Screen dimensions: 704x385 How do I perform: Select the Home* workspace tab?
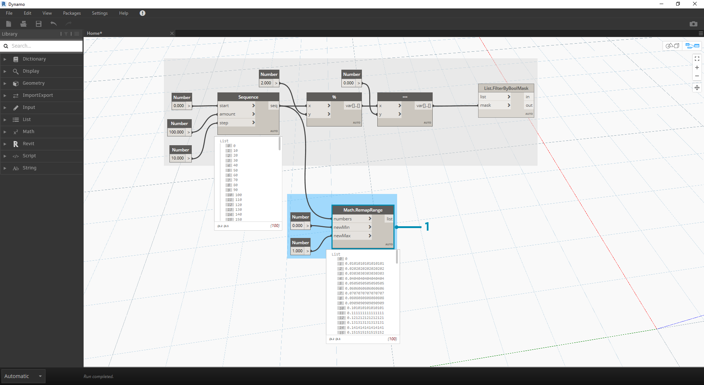95,33
